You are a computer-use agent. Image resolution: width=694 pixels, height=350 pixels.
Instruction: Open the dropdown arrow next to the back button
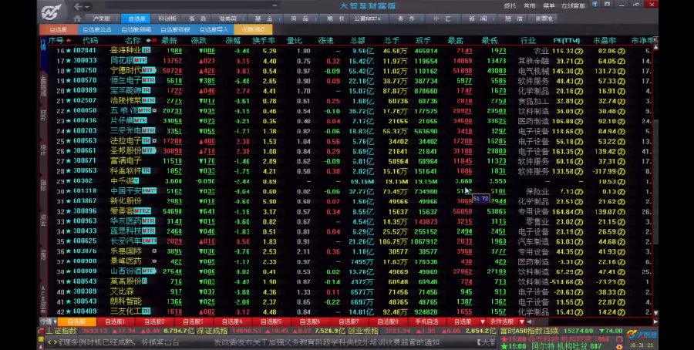point(87,7)
